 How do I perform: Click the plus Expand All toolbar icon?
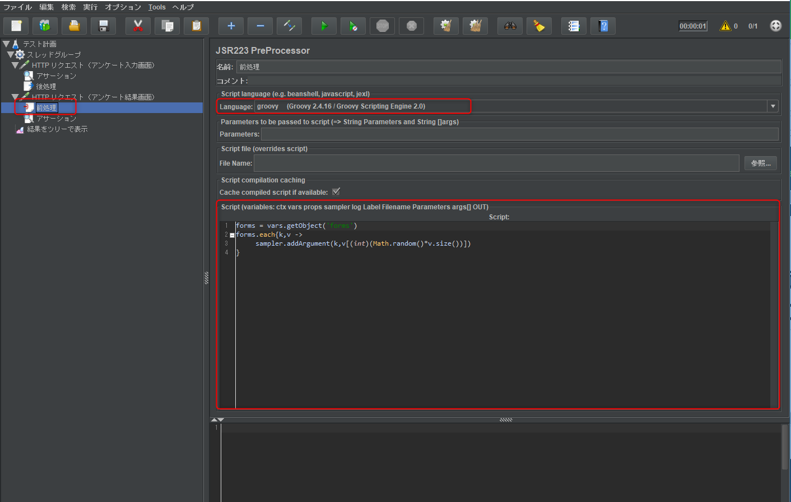231,26
